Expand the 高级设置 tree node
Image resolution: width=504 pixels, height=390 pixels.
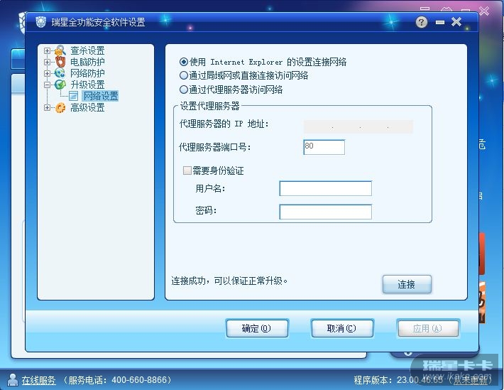[x=47, y=107]
